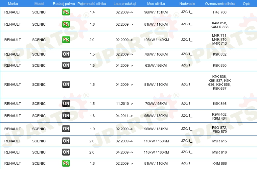The image size is (257, 169).
Task: Click the petrol icon in the M4R 711 row
Action: pos(66,39)
